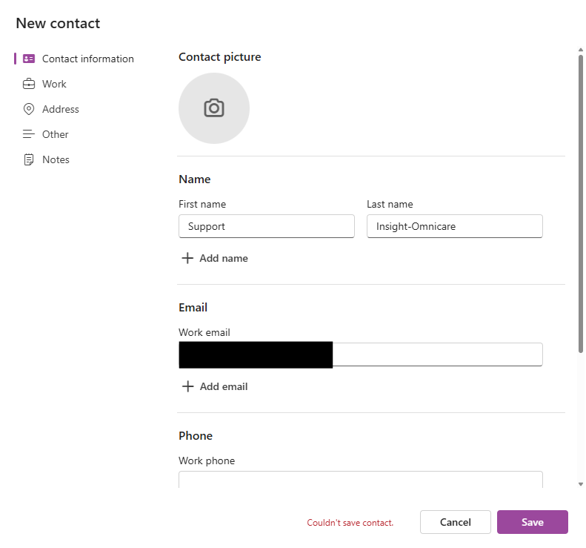Click the plus icon beside Add name
This screenshot has height=548, width=586.
[x=187, y=258]
